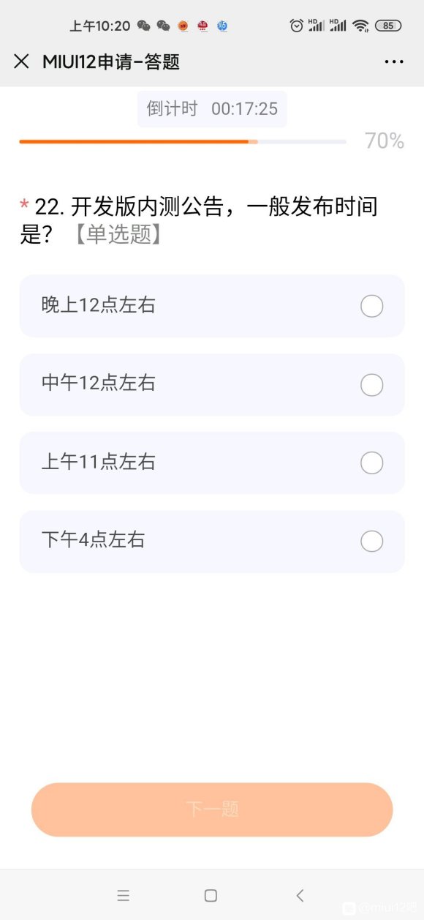Tap the first WeChat notification icon
424x920 pixels.
point(141,26)
